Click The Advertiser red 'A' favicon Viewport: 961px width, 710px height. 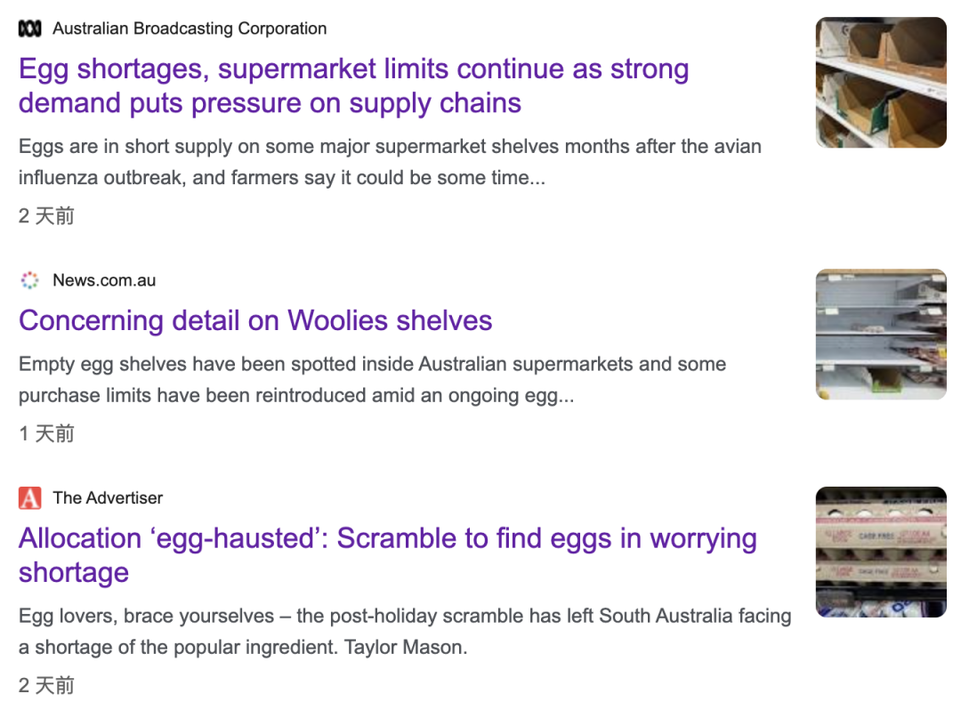click(29, 498)
